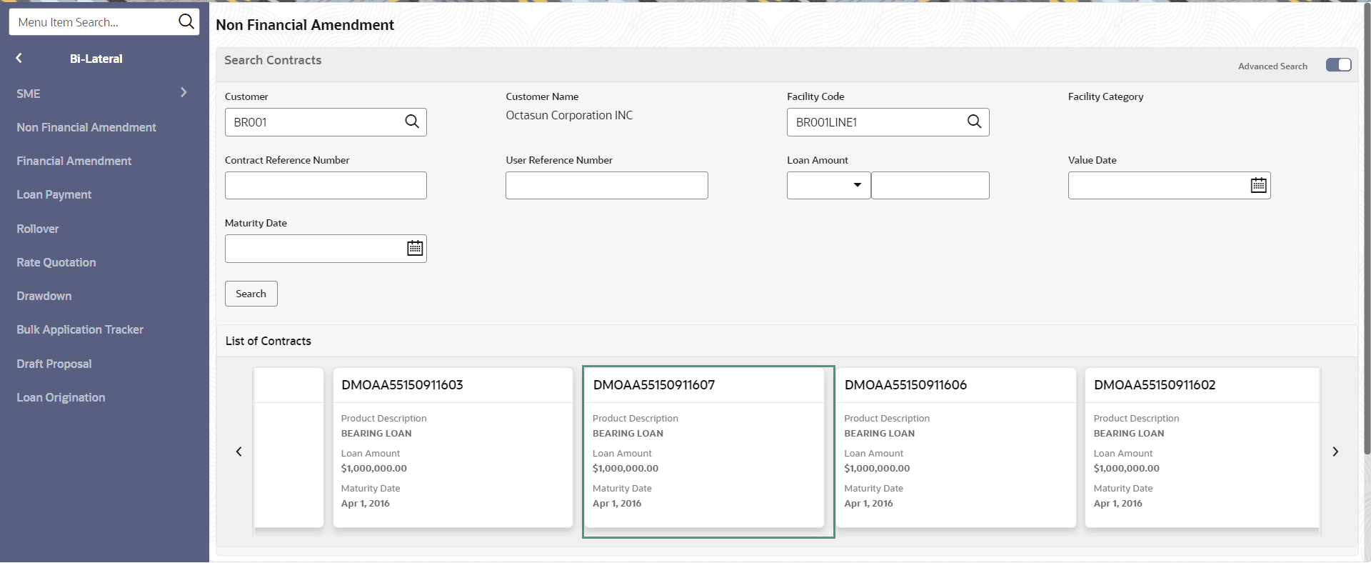Image resolution: width=1371 pixels, height=563 pixels.
Task: Toggle the Advanced Search switch
Action: [1339, 65]
